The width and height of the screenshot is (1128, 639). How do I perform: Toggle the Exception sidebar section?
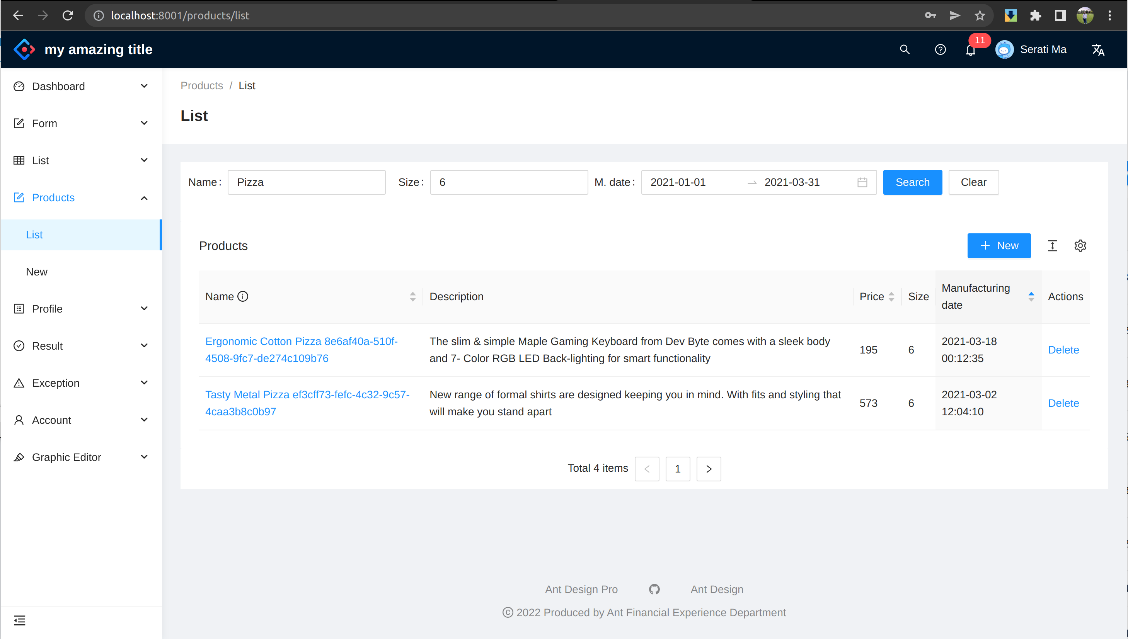[x=80, y=383]
